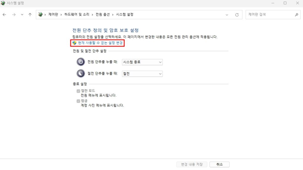
Task: Toggle the 절전 모드 checkbox
Action: click(x=78, y=91)
